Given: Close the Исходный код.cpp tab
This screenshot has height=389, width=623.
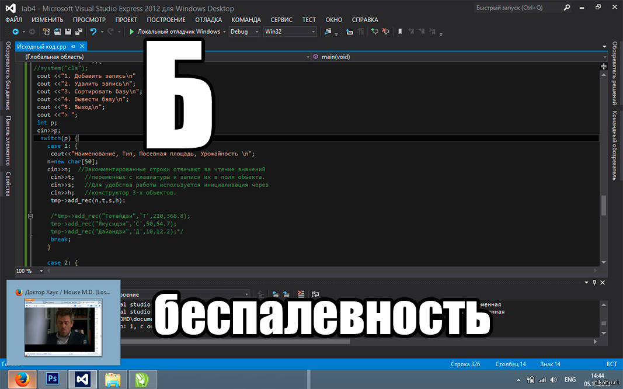Looking at the screenshot, I should pos(82,47).
